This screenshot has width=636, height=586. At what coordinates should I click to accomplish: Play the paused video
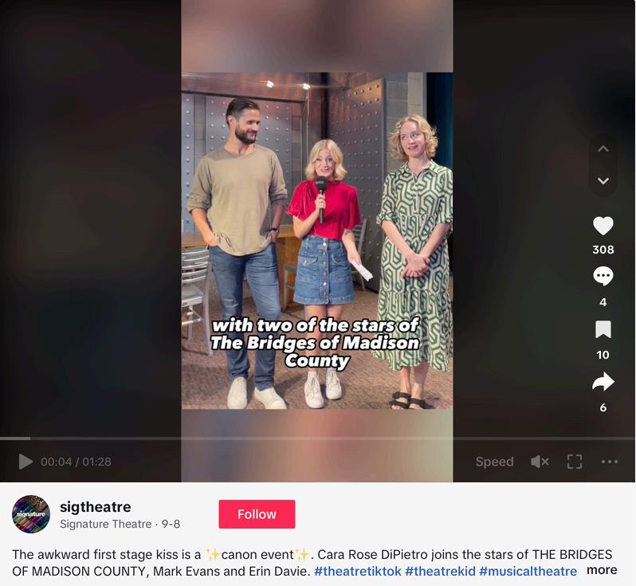click(26, 462)
